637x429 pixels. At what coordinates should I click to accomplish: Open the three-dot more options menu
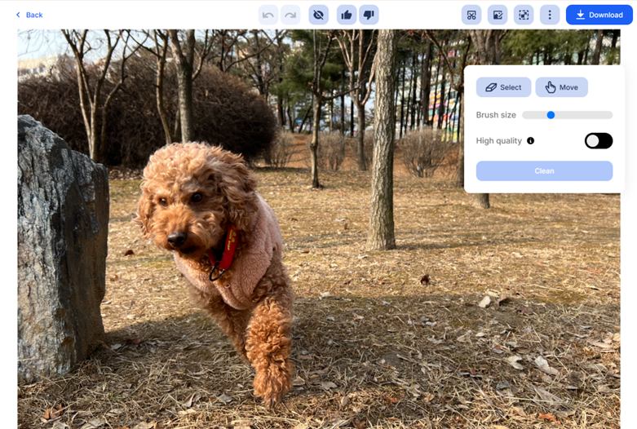[x=550, y=15]
